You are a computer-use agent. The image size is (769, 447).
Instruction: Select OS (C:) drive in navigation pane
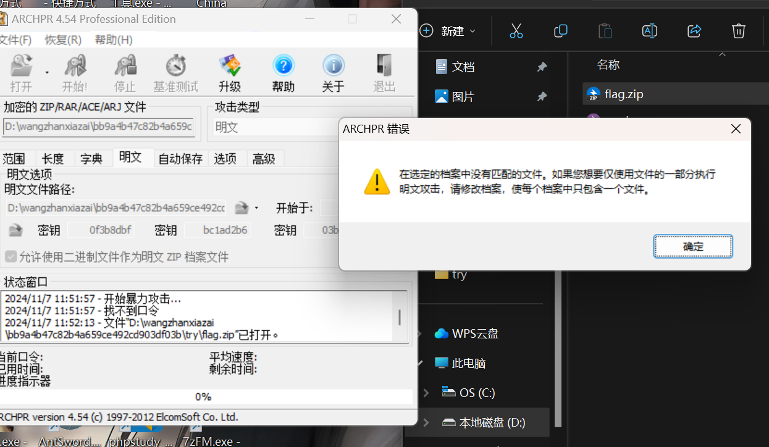pyautogui.click(x=468, y=393)
